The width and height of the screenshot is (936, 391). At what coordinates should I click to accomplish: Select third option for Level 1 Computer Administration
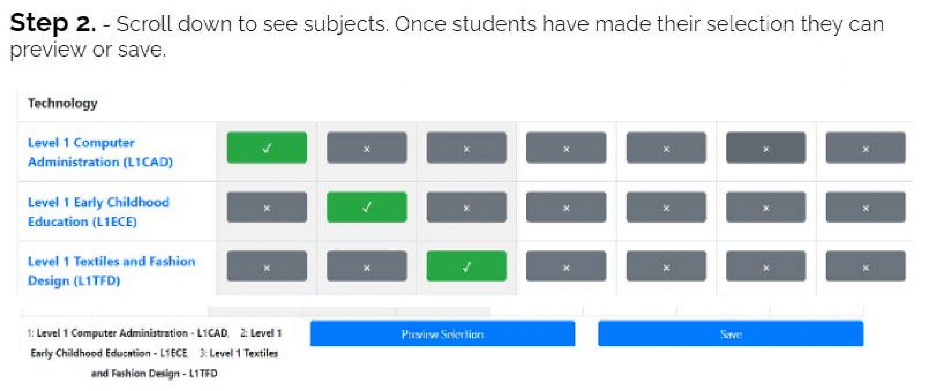coord(466,148)
